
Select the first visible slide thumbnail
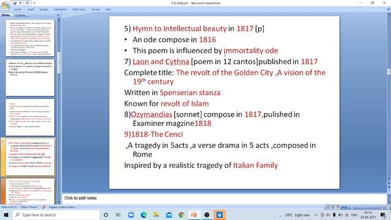point(30,38)
